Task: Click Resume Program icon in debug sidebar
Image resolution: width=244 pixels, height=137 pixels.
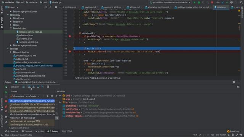Action: pos(6,92)
